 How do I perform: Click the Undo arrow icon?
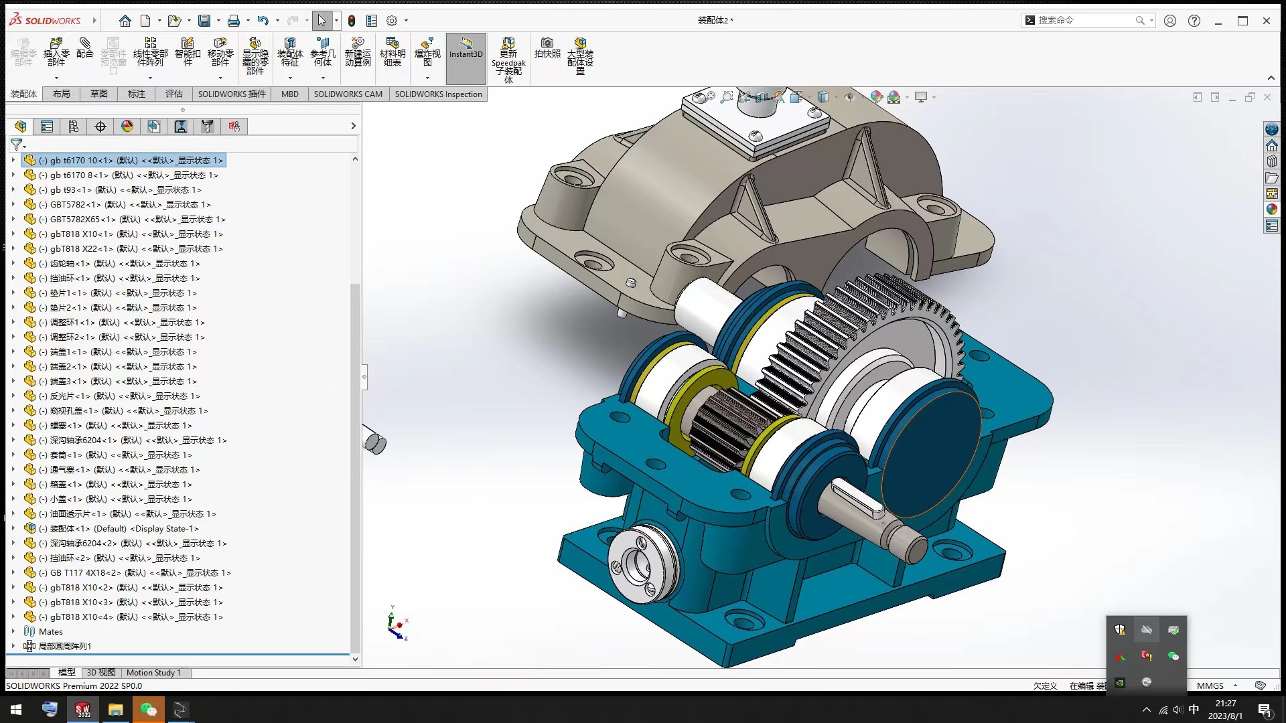[x=263, y=21]
